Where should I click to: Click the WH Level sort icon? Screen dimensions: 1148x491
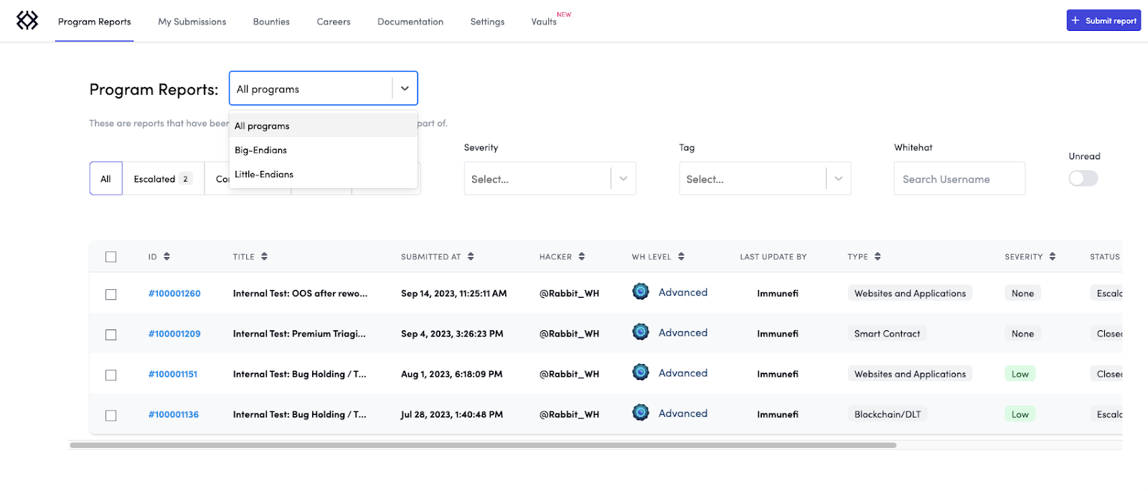click(681, 256)
